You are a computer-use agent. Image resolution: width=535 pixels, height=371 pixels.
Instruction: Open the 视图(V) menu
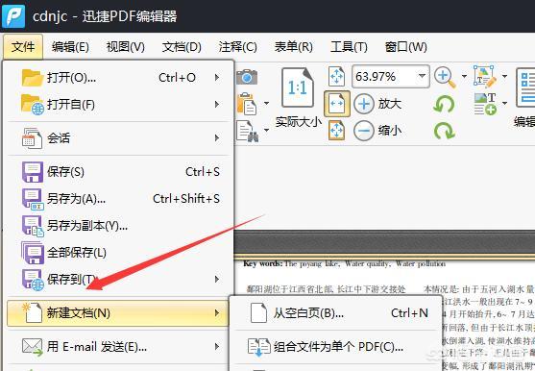[125, 47]
